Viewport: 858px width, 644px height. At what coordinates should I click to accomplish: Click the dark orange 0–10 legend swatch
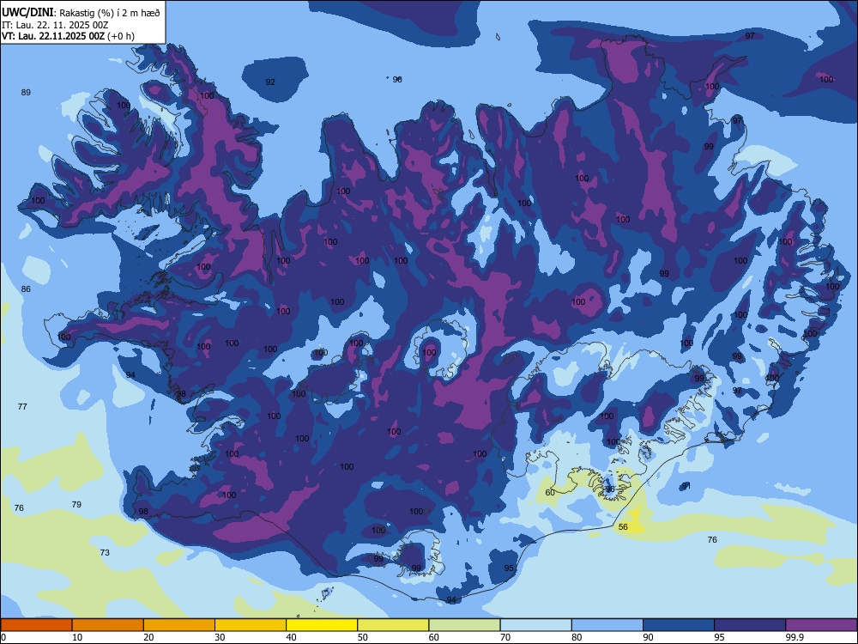click(36, 625)
